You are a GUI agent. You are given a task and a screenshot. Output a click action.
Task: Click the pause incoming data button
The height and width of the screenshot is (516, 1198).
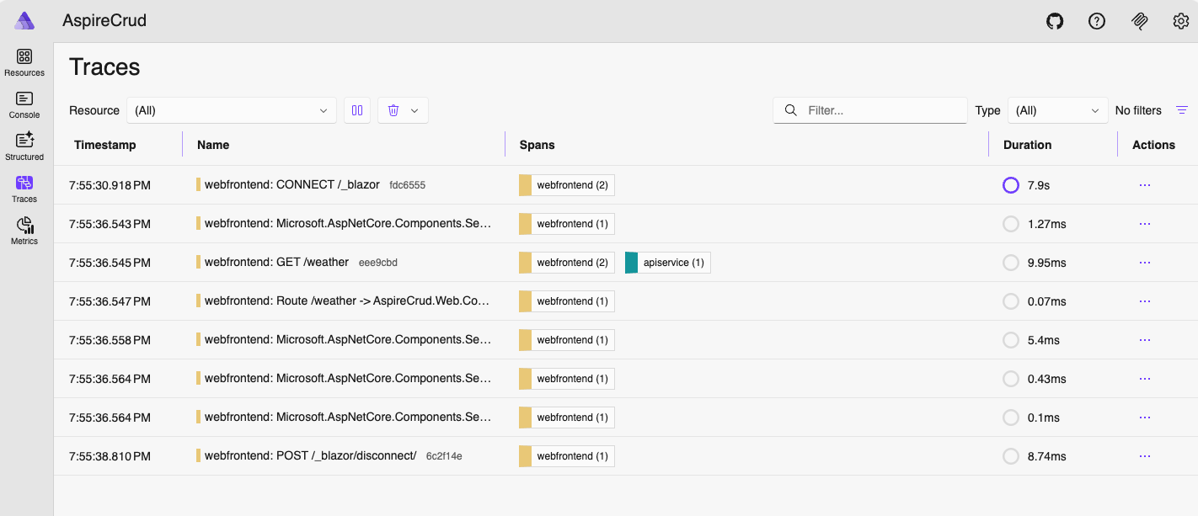click(357, 110)
